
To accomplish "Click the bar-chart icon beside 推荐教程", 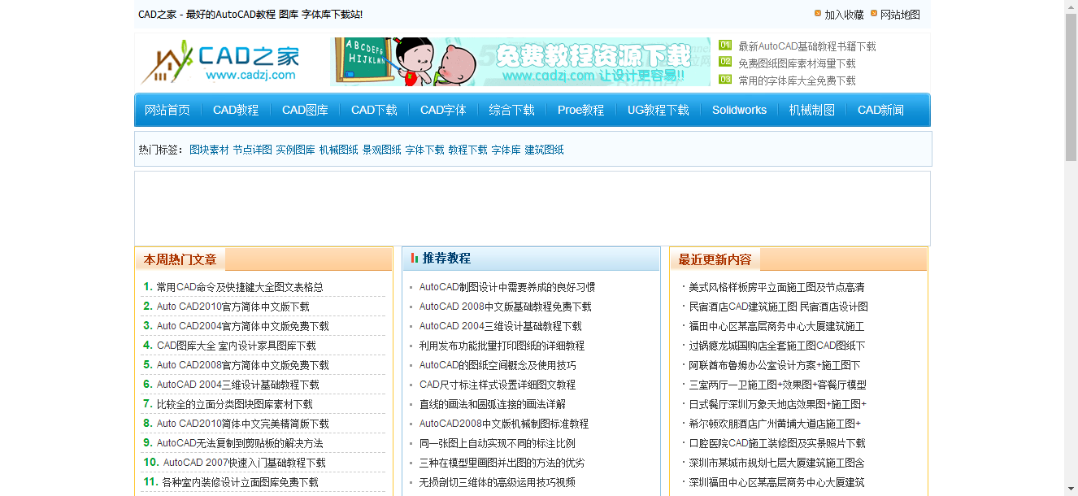I will pyautogui.click(x=415, y=258).
